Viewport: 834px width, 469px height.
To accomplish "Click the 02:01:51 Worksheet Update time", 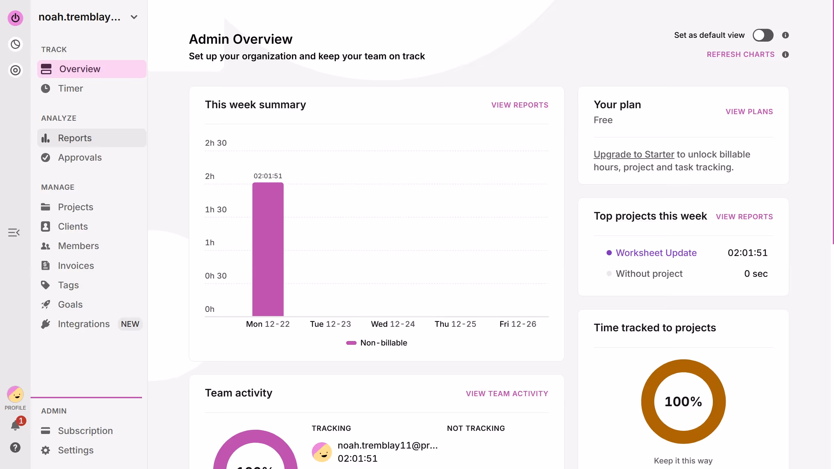I will (748, 253).
